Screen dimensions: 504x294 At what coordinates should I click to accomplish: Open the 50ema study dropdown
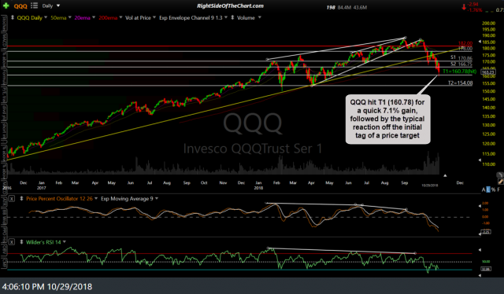coord(69,17)
